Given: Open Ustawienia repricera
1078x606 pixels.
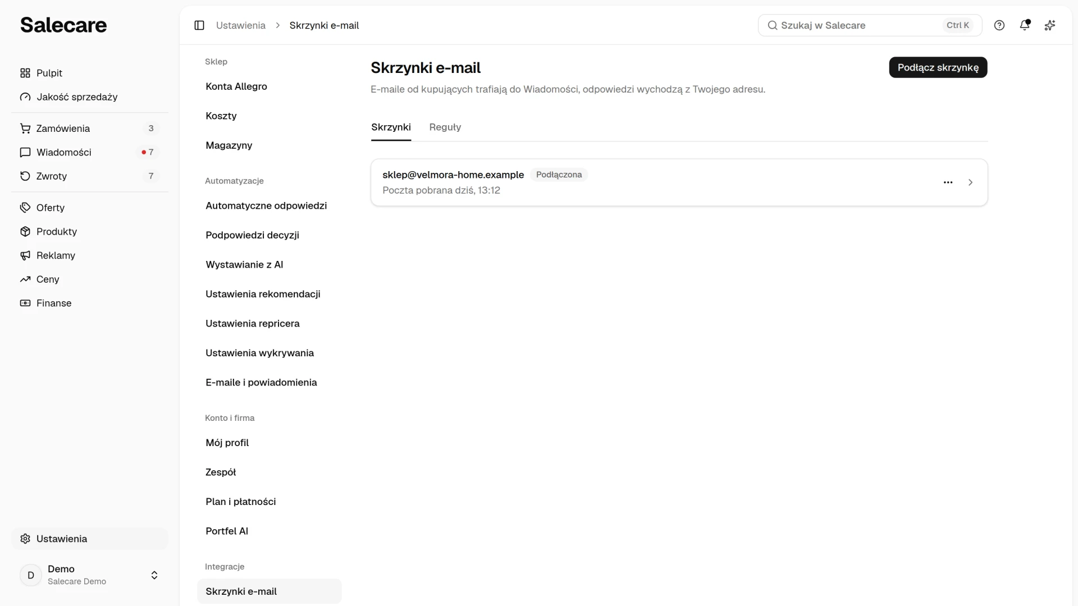Looking at the screenshot, I should [x=269, y=324].
